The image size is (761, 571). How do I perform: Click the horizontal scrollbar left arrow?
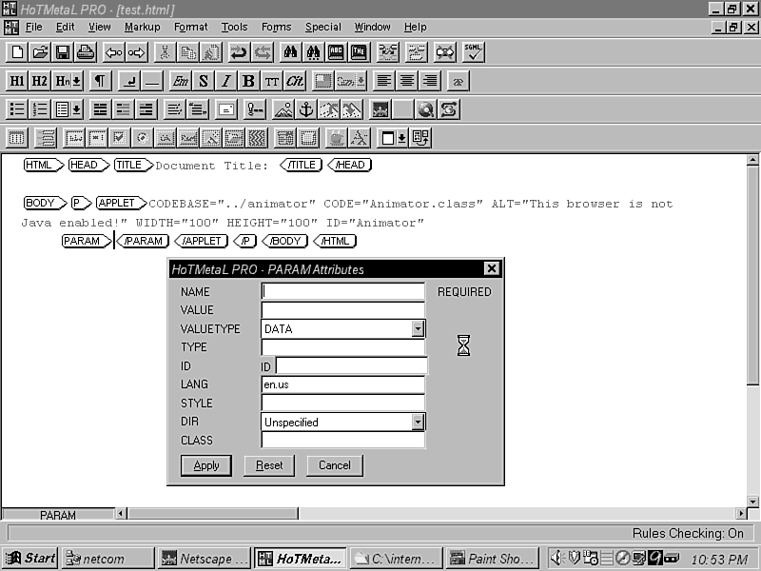click(121, 513)
